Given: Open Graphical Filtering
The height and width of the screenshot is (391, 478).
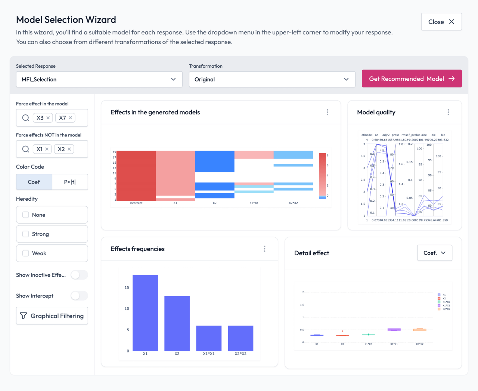Looking at the screenshot, I should pyautogui.click(x=52, y=315).
